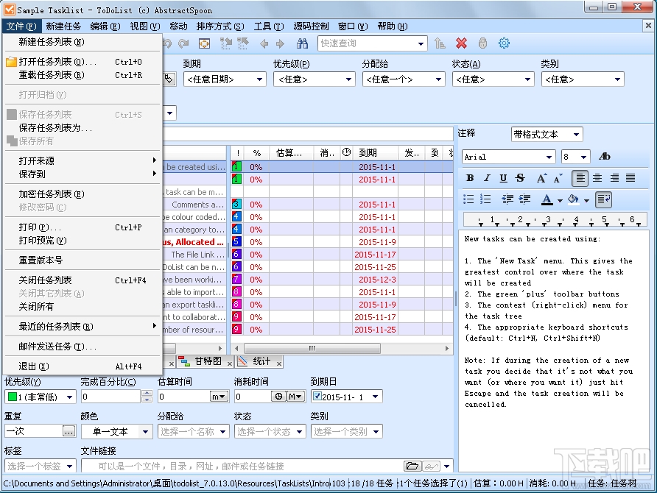Open the background fill color arrow
Image resolution: width=657 pixels, height=493 pixels.
(586, 200)
